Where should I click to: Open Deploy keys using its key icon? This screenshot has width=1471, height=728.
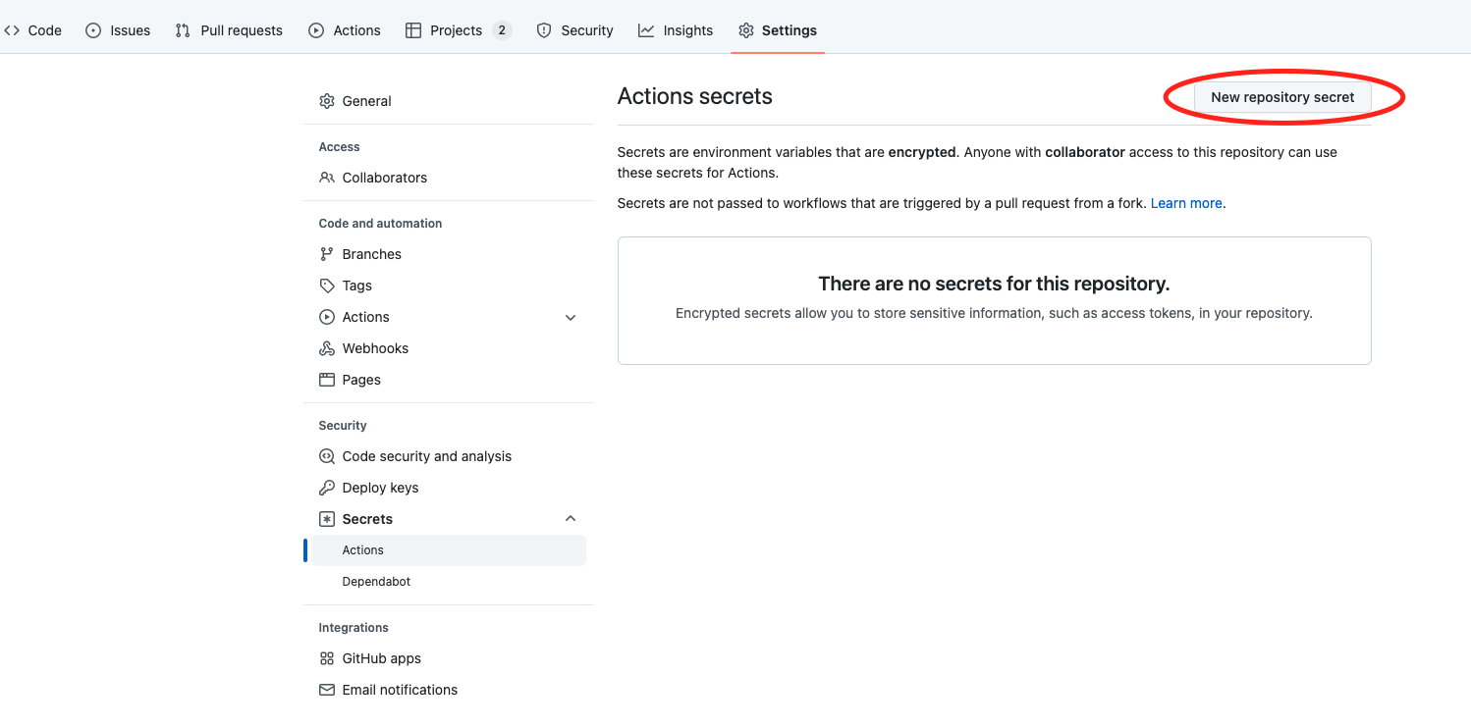click(327, 488)
